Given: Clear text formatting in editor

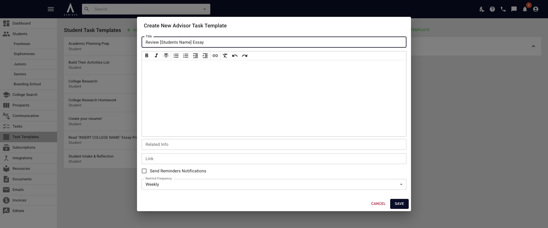Looking at the screenshot, I should (x=225, y=56).
